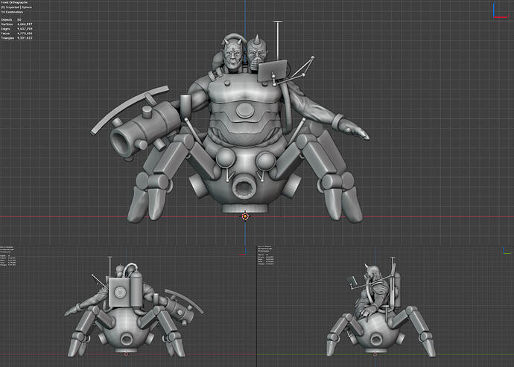Image resolution: width=514 pixels, height=367 pixels.
Task: Select the circular port on the spherical base
Action: click(244, 185)
